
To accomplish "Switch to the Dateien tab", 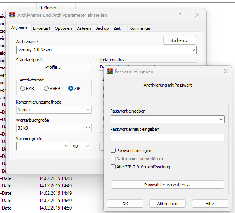I will click(84, 28).
